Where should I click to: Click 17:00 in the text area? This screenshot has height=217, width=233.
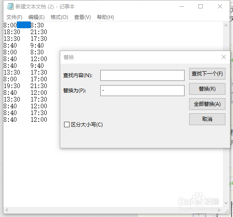coord(39,79)
